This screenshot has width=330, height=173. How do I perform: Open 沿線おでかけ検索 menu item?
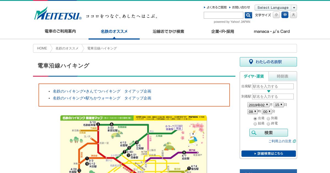coord(168,32)
